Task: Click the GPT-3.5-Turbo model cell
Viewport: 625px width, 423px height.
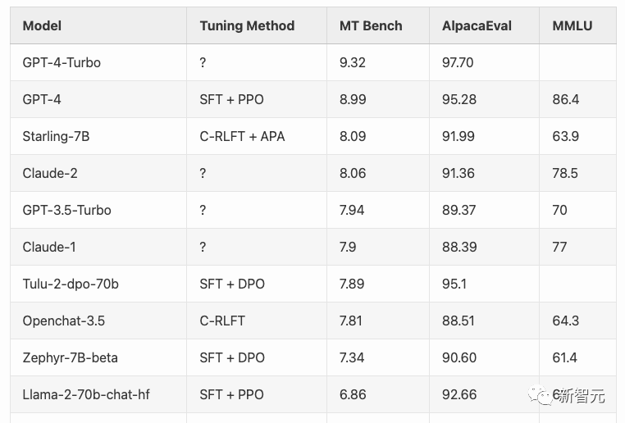Action: [x=66, y=210]
